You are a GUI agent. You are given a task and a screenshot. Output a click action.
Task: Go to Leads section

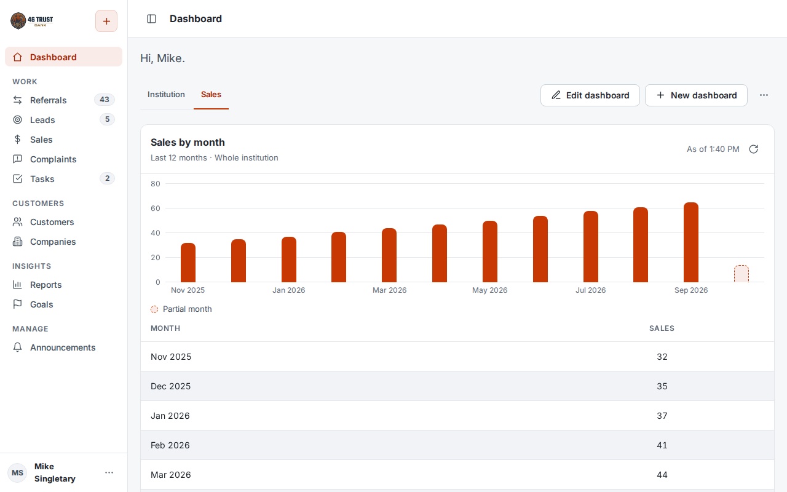point(63,120)
